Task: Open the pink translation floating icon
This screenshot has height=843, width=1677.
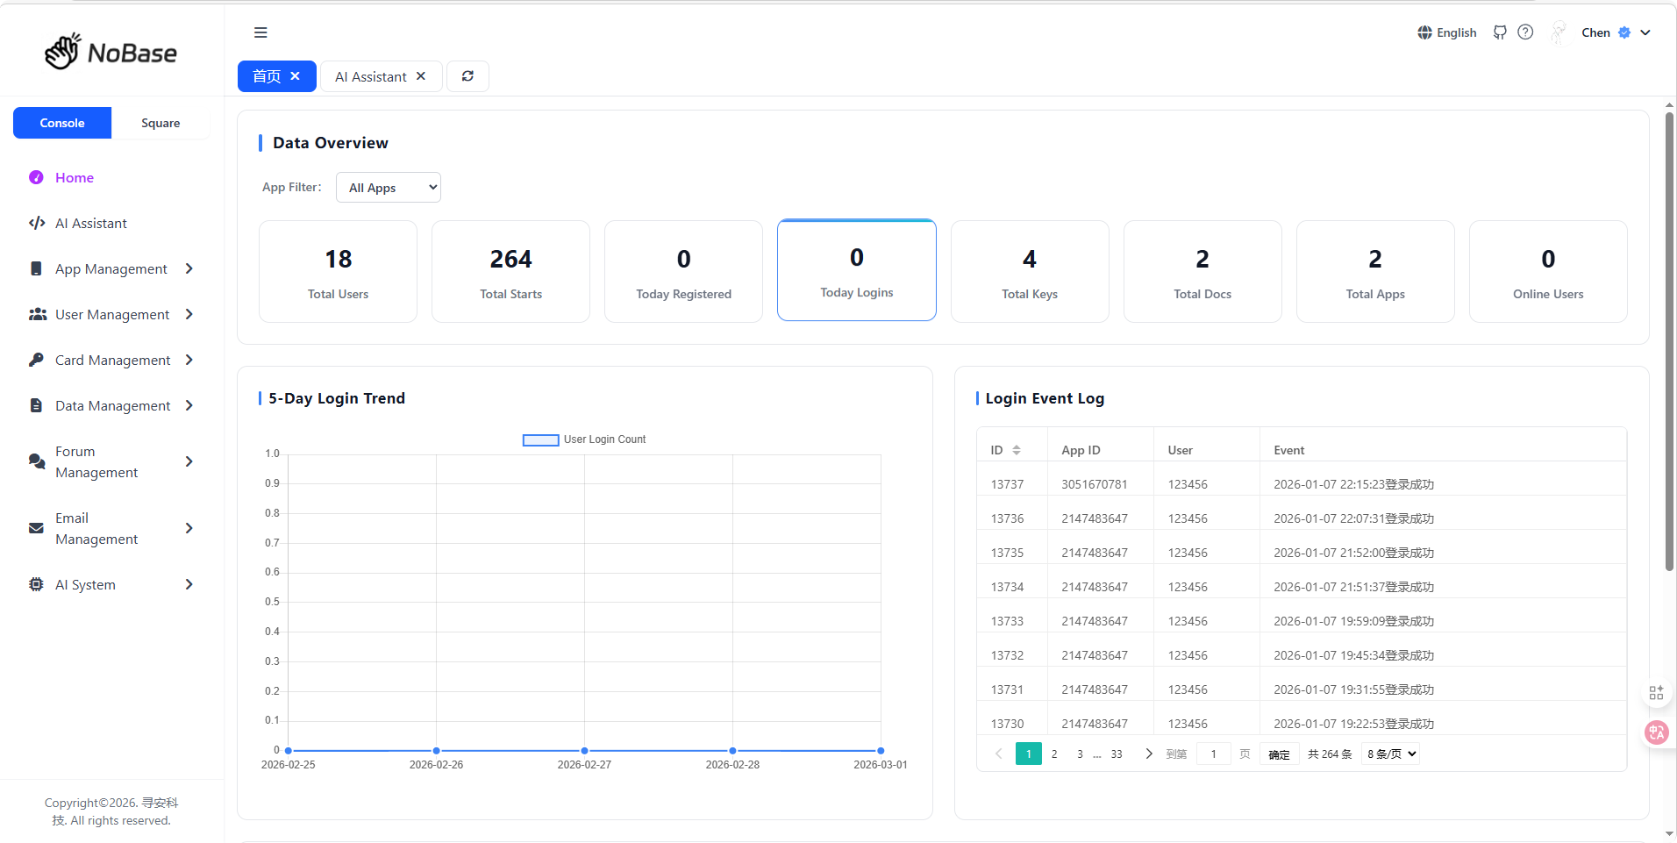Action: (1656, 732)
